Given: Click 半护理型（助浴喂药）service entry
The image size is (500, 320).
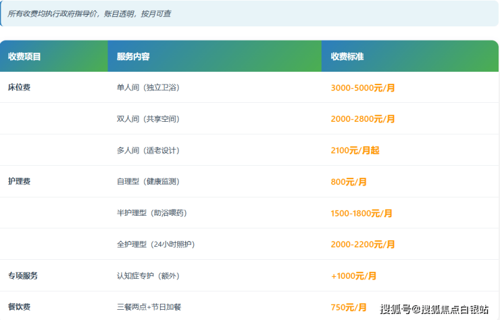Looking at the screenshot, I should point(152,212).
